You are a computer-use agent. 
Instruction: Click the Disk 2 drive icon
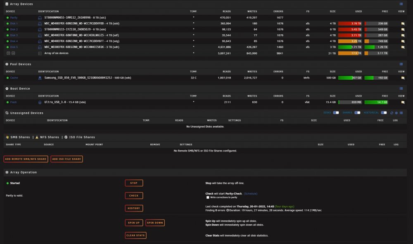coord(40,29)
